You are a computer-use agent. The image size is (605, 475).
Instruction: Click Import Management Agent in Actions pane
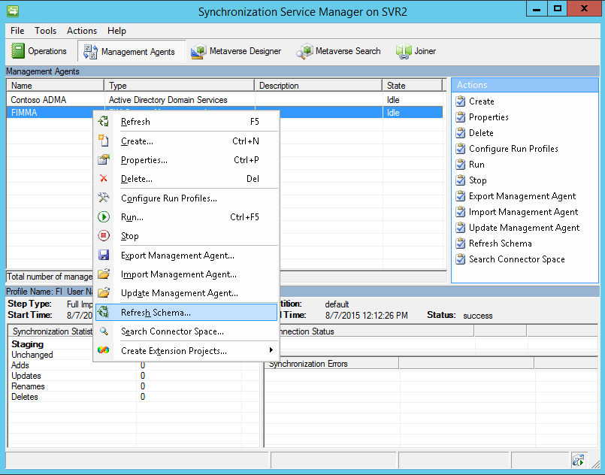coord(524,212)
